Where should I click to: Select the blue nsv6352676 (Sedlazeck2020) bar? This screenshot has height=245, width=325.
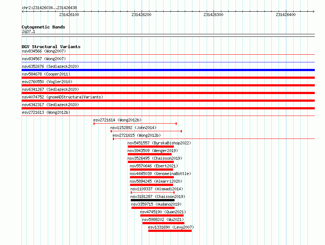pyautogui.click(x=168, y=70)
